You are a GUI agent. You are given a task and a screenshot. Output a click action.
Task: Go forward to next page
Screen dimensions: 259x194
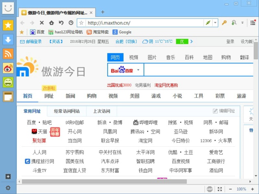coord(32,23)
